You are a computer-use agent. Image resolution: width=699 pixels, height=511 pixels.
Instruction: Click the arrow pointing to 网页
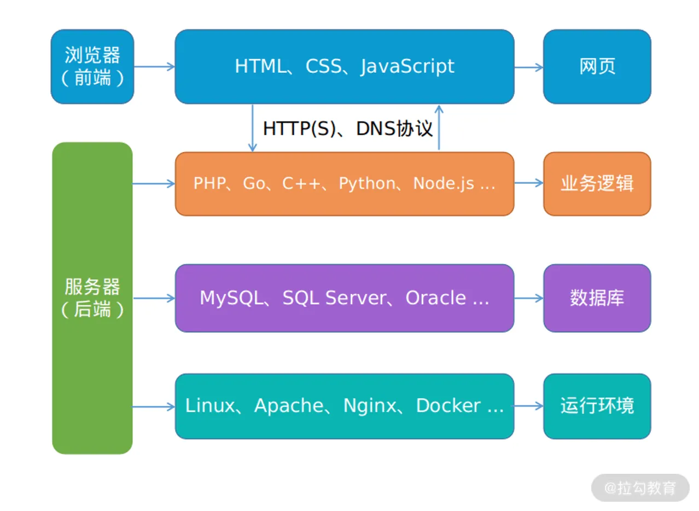point(529,67)
